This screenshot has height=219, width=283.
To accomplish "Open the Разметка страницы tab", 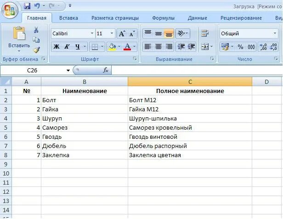I will (115, 18).
